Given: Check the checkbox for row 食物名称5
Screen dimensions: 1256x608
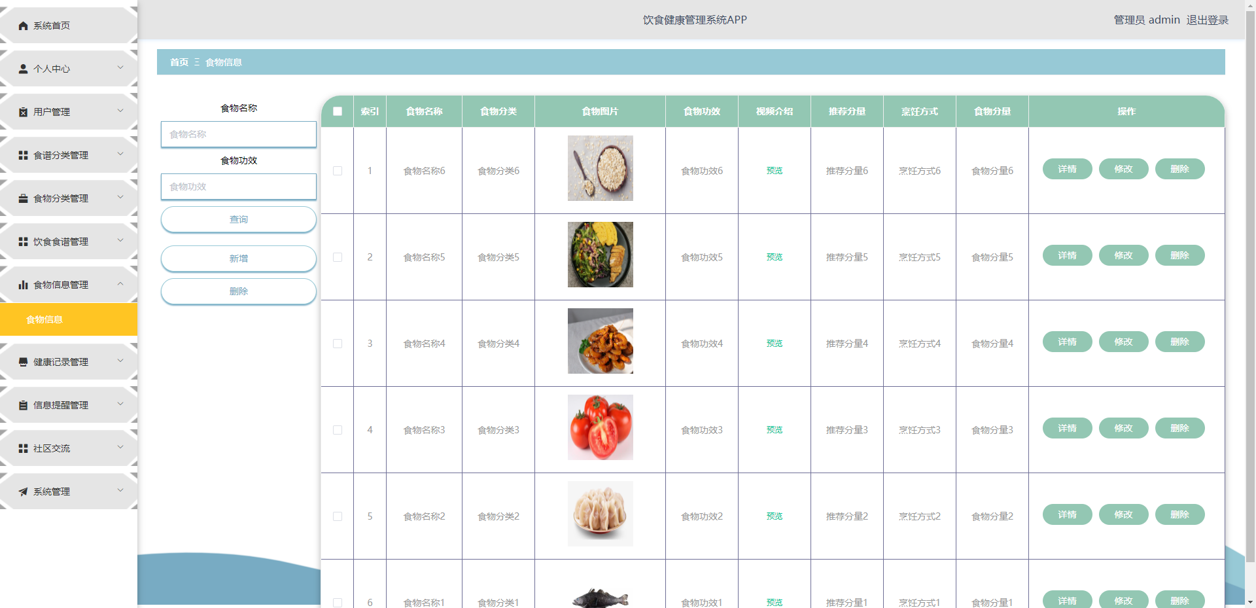Looking at the screenshot, I should (338, 257).
